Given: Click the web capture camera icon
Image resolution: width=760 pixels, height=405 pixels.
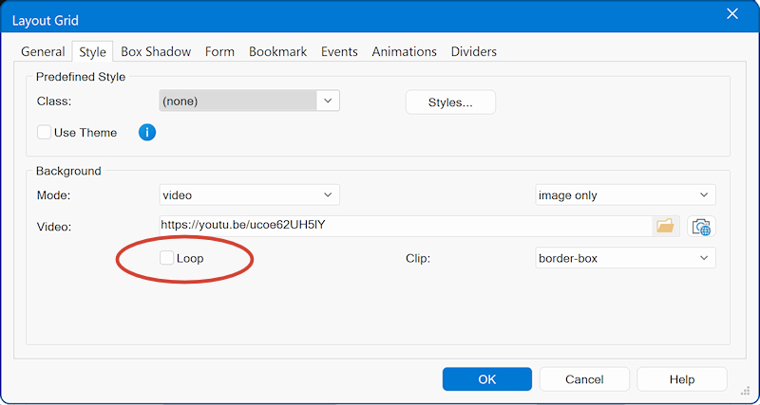Looking at the screenshot, I should tap(701, 227).
